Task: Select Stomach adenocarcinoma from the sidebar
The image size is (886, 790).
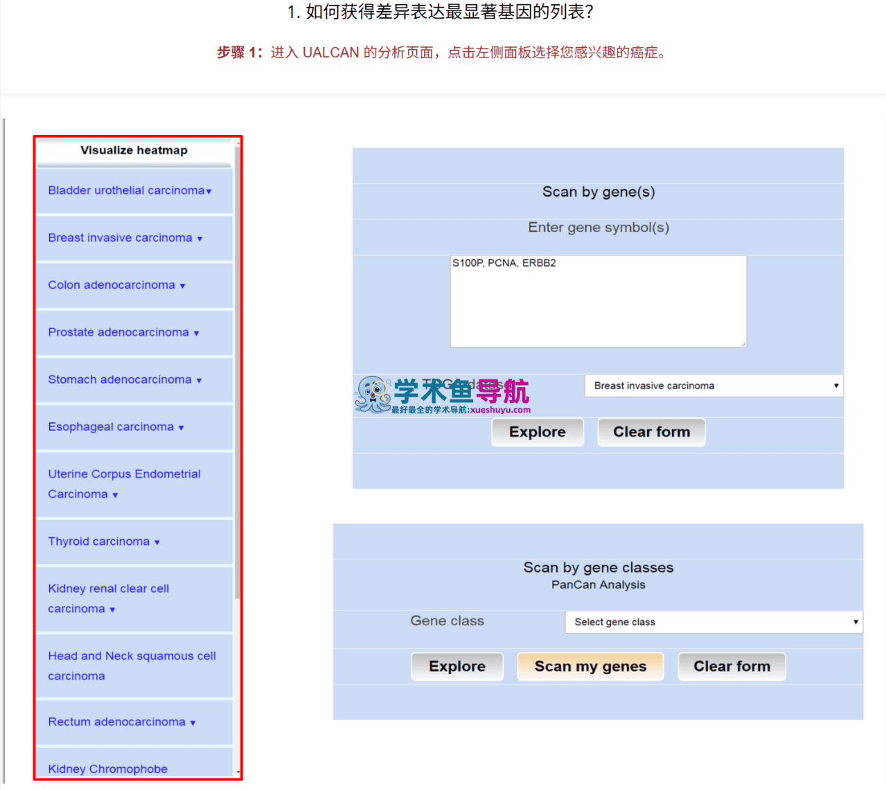Action: pyautogui.click(x=125, y=379)
